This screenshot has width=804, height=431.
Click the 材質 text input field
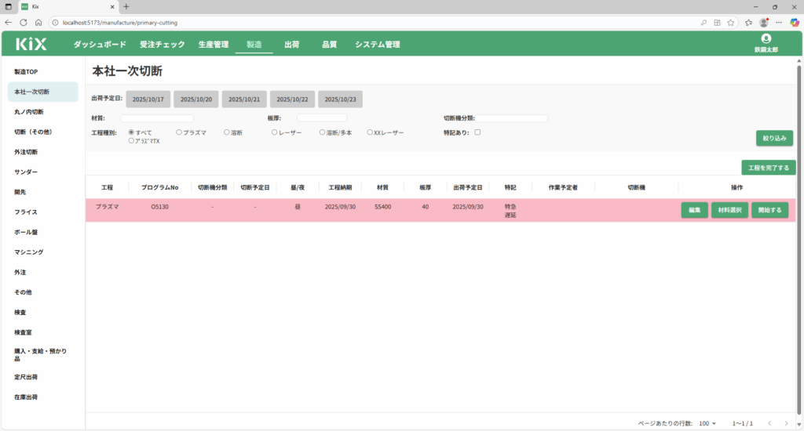[157, 118]
